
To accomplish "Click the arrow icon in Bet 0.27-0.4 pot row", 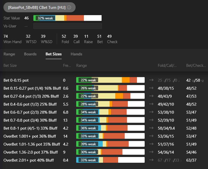I will point(151,96).
